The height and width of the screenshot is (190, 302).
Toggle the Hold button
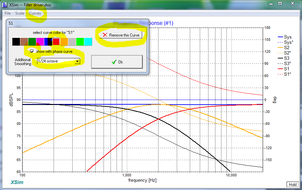click(x=293, y=184)
